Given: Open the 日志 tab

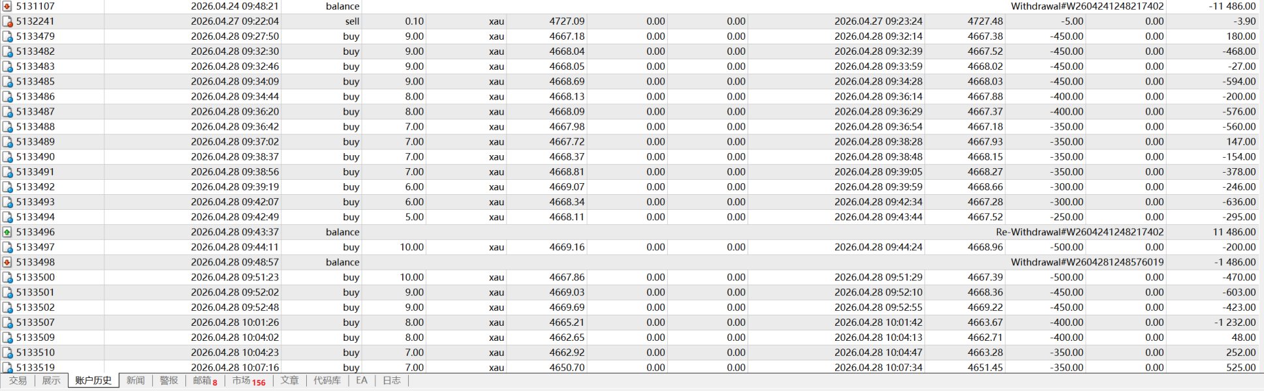Looking at the screenshot, I should (x=391, y=381).
